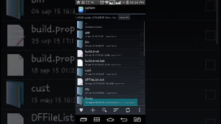Tap the build.prop file name
The image size is (221, 124).
[92, 52]
